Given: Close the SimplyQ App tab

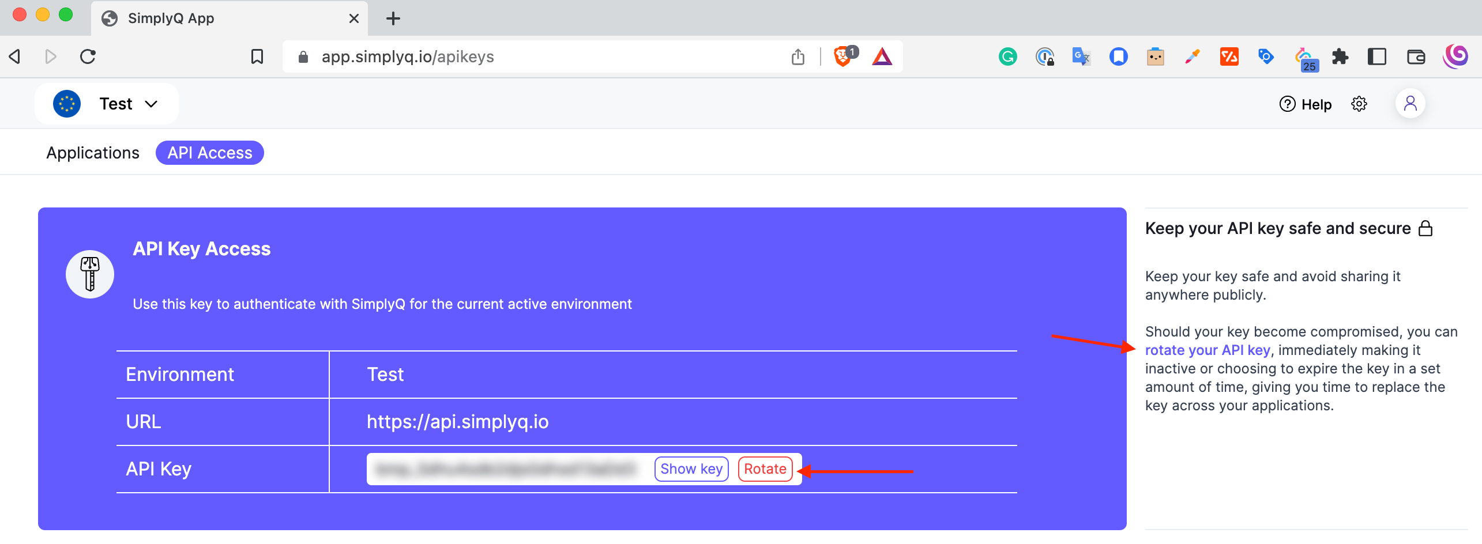Looking at the screenshot, I should click(x=354, y=18).
